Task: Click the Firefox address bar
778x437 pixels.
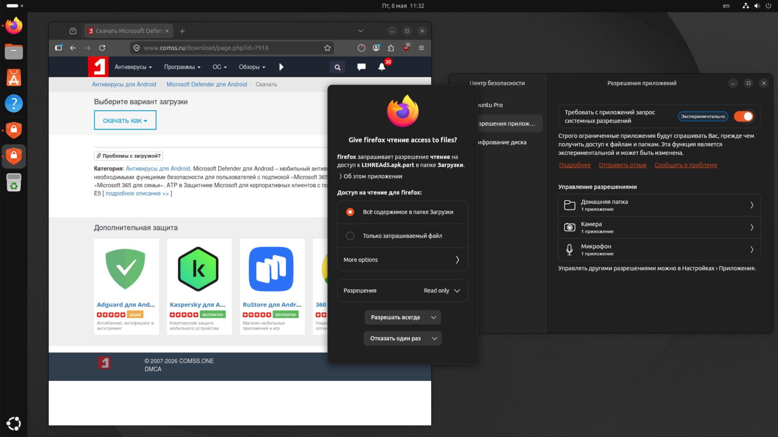Action: [231, 48]
